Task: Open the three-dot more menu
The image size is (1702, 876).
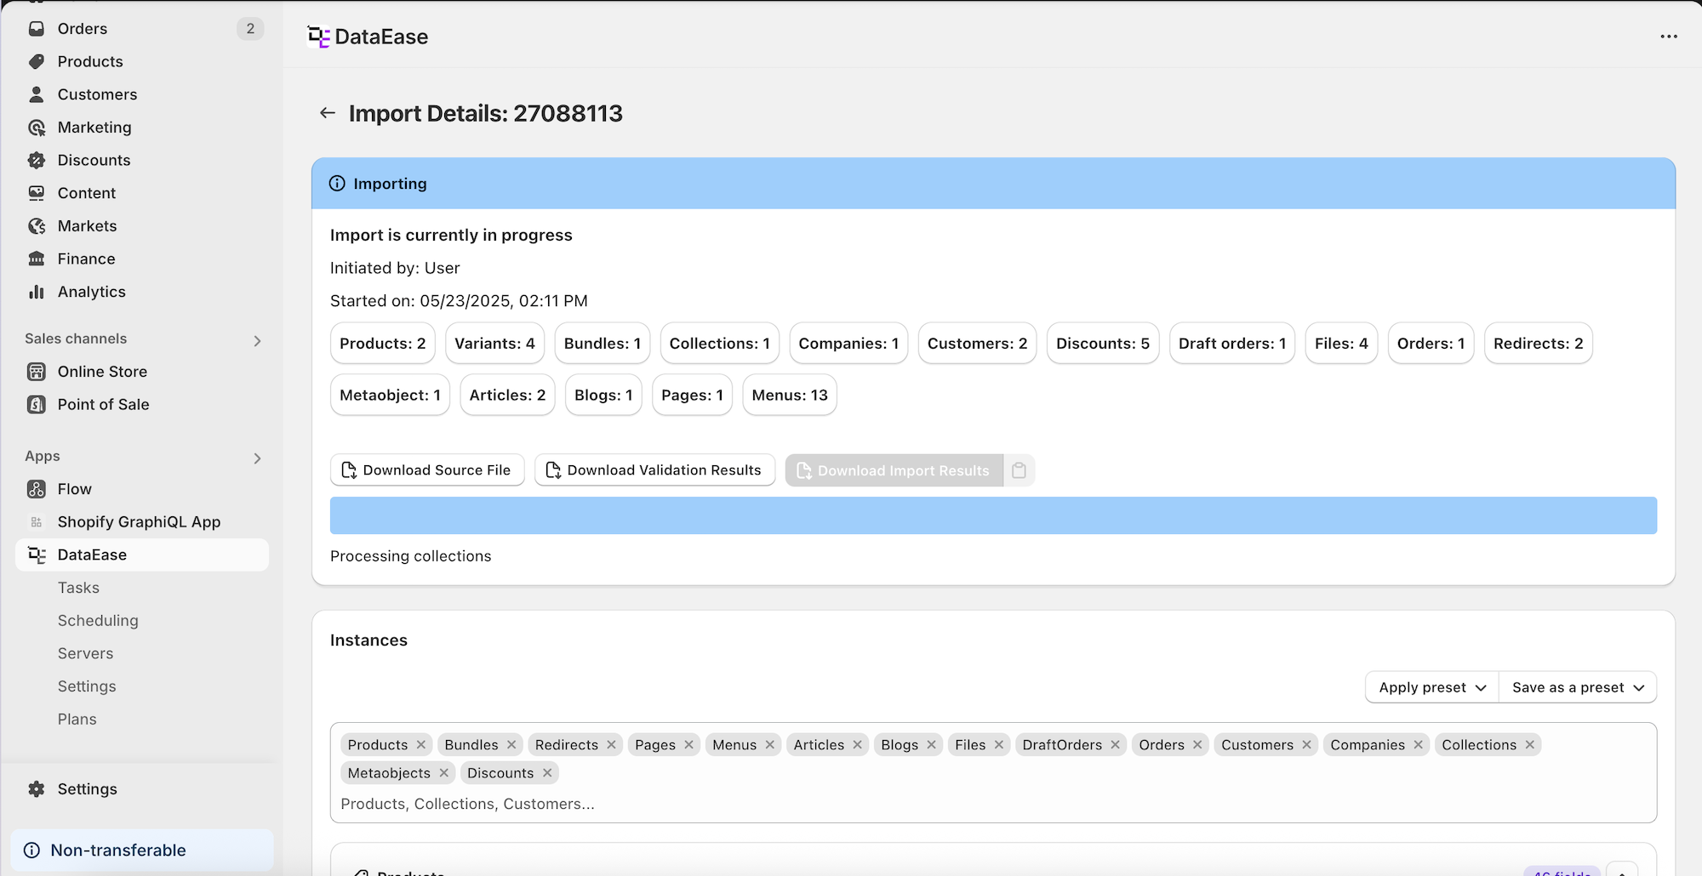Action: coord(1669,37)
